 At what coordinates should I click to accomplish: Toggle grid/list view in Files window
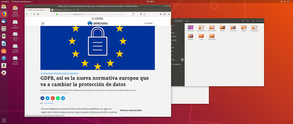[248, 21]
